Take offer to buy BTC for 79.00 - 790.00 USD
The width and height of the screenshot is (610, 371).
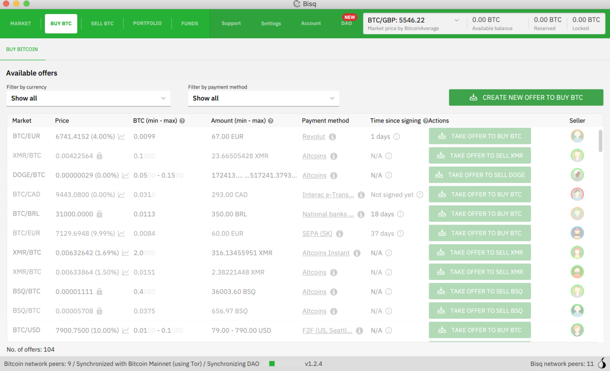click(480, 330)
